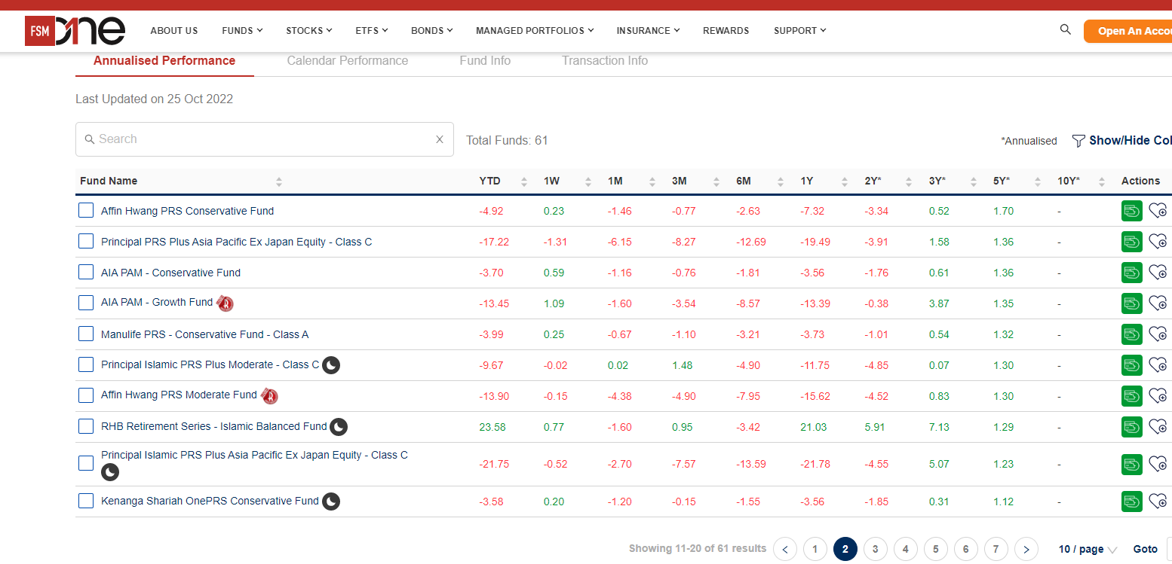The image size is (1172, 564).
Task: Buy Affin Hwang PRS Conservative Fund (green icon)
Action: (x=1131, y=211)
